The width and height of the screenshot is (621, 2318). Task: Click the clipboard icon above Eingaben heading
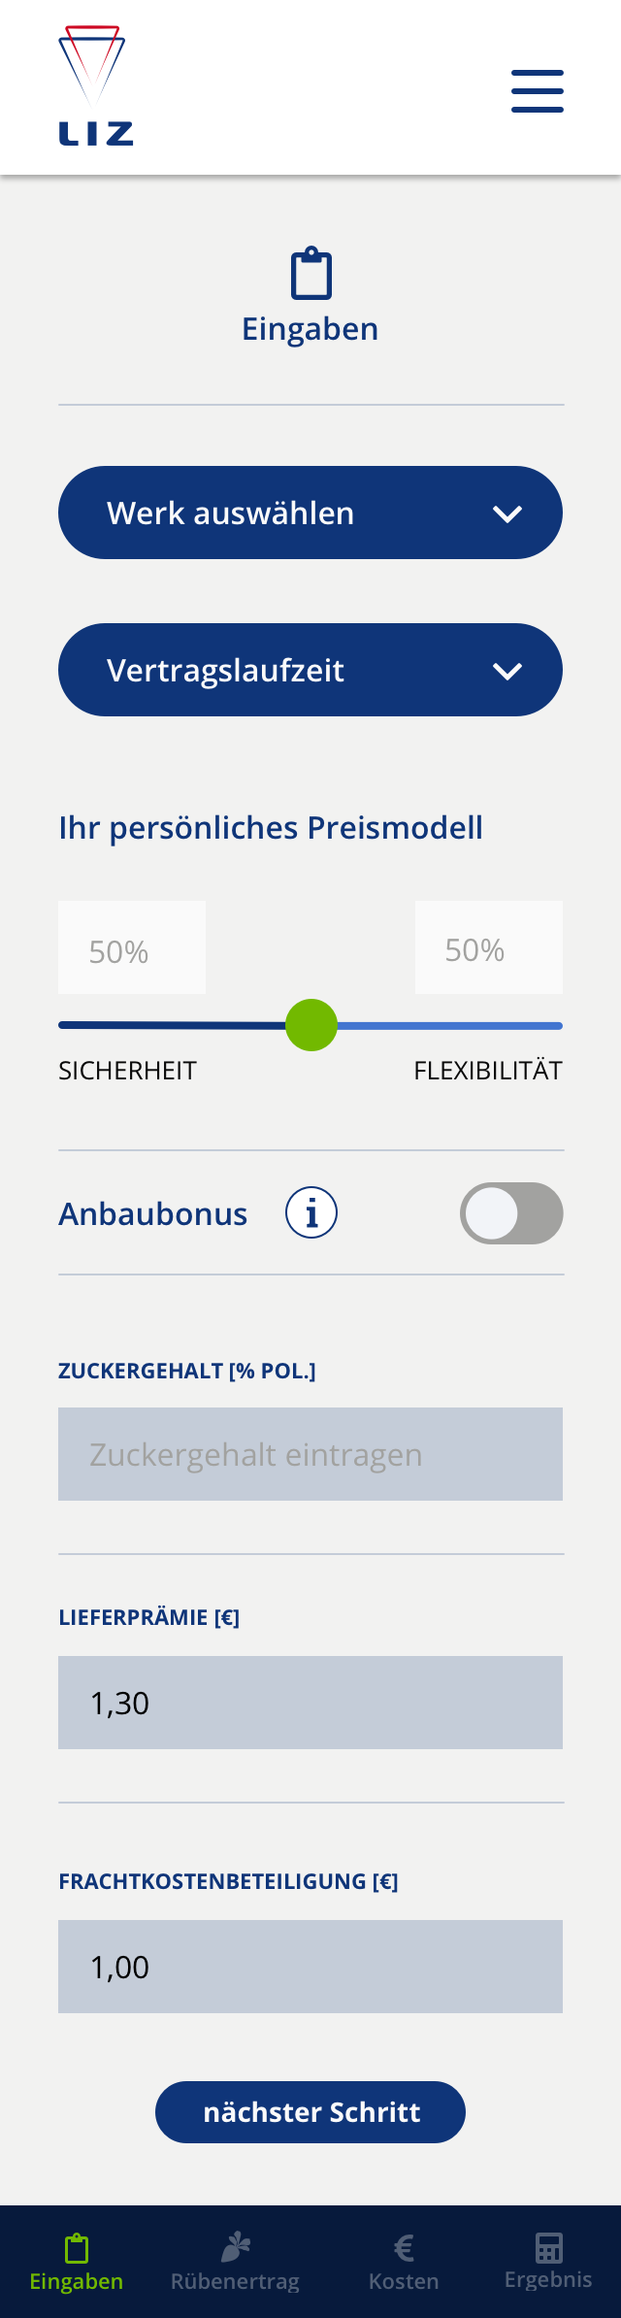[311, 274]
